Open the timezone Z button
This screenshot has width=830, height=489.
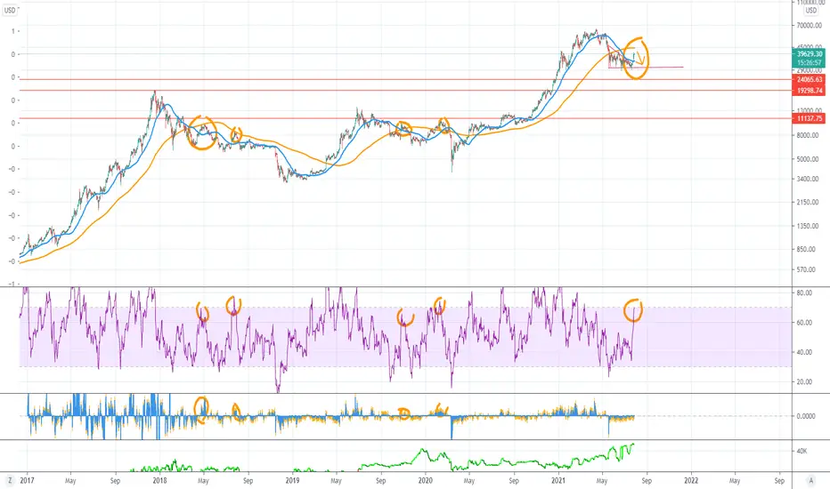pos(10,480)
